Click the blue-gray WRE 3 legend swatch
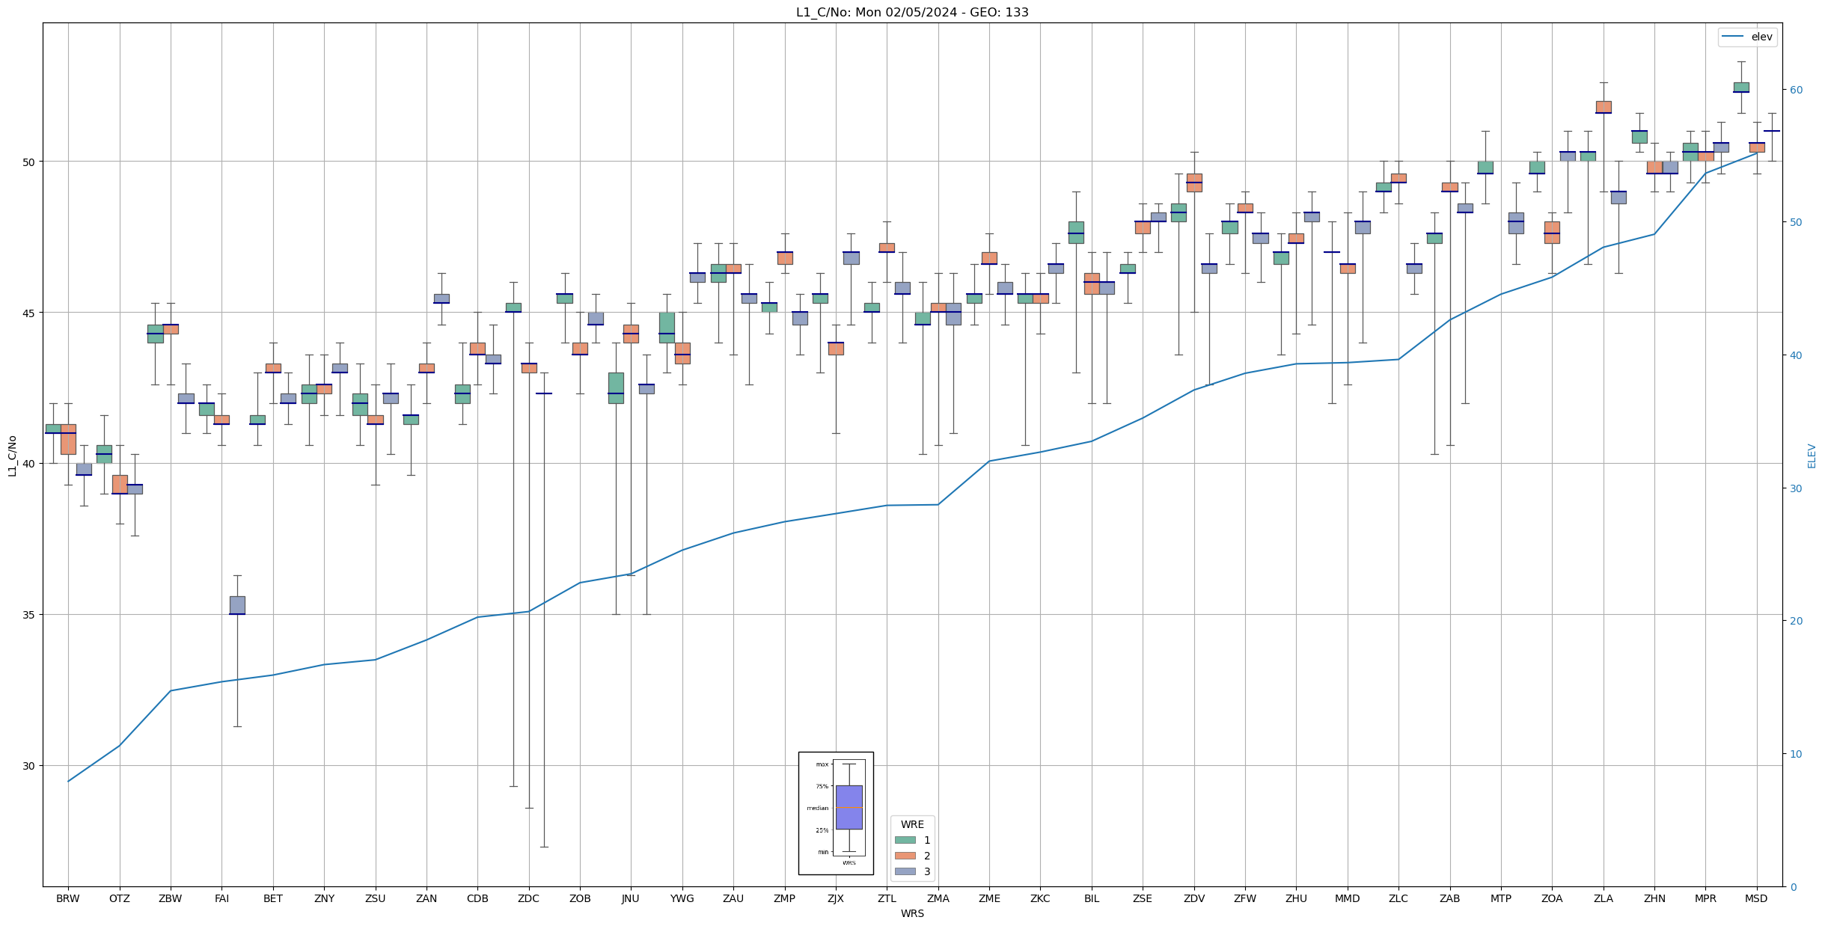The height and width of the screenshot is (926, 1825). [x=905, y=871]
